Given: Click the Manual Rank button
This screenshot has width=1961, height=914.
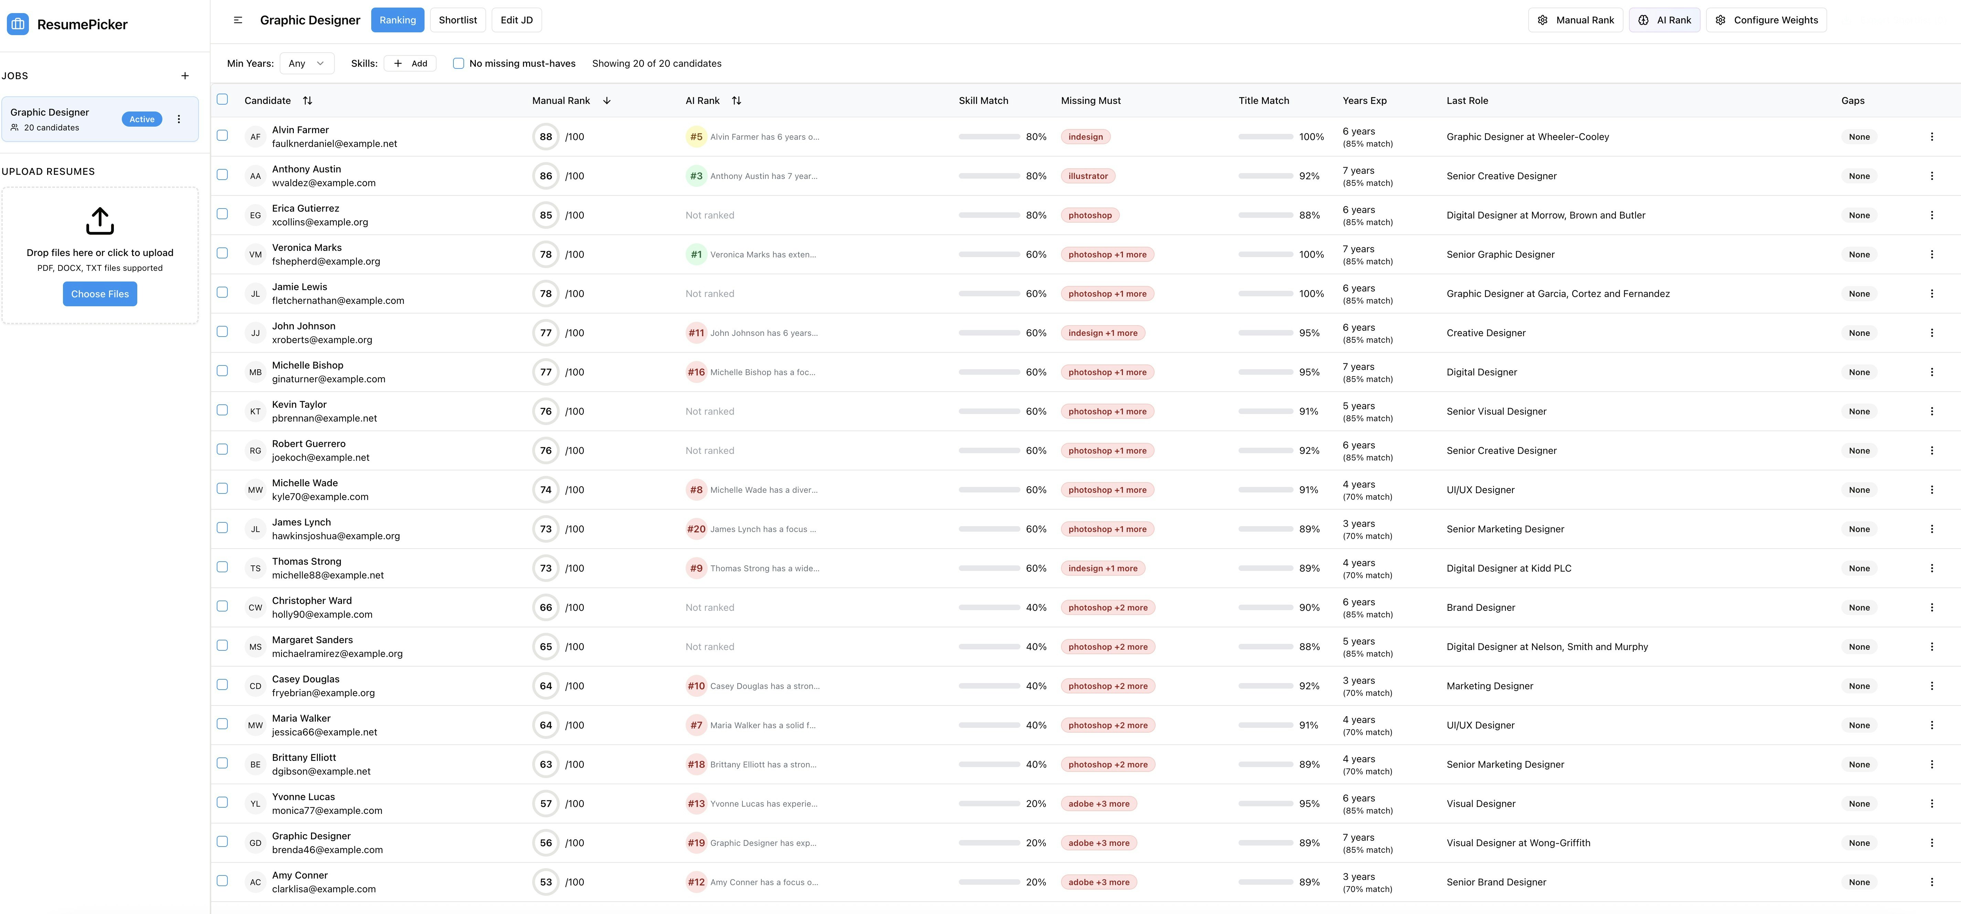Looking at the screenshot, I should (1576, 20).
